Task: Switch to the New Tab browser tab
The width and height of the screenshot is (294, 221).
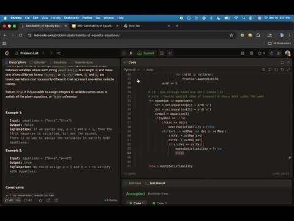Action: [x=147, y=26]
